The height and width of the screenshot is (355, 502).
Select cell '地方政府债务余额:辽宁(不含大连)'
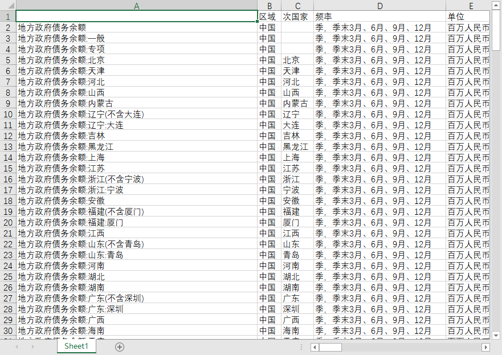click(x=137, y=115)
